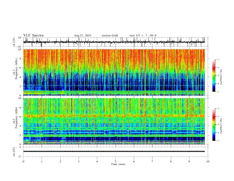Click the ch.3 black signal band
Screen dimensions: 234x181
pyautogui.click(x=114, y=151)
